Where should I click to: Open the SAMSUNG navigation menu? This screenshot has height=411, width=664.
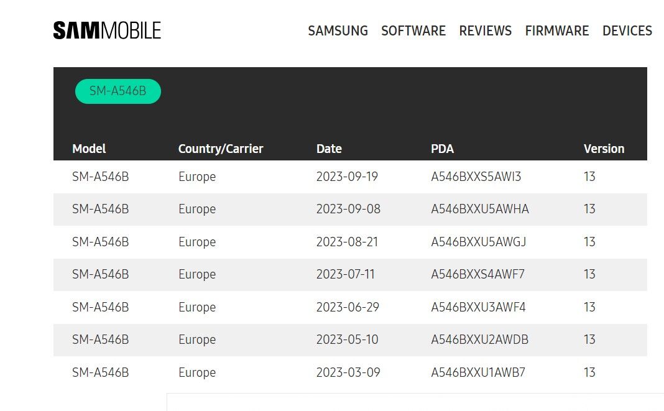(338, 31)
